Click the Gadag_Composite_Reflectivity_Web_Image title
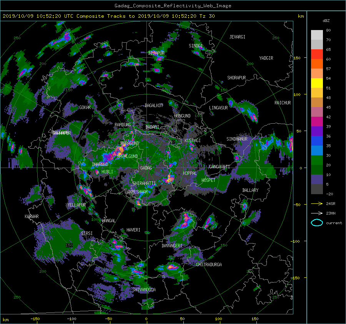Viewport: 346px width, 324px height. coord(173,6)
